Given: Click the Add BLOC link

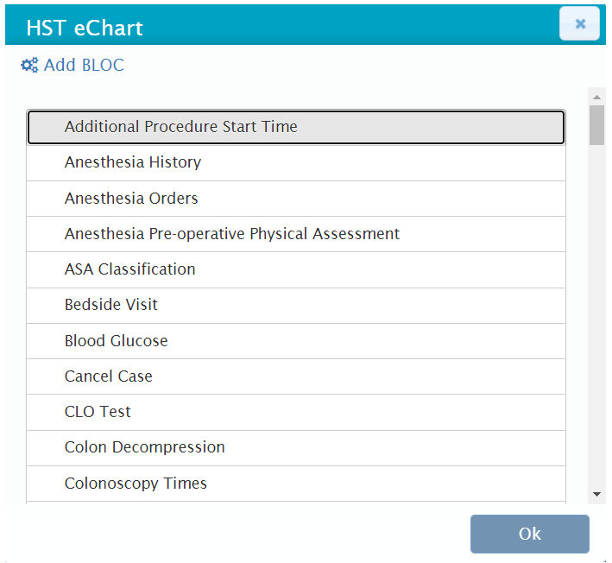Looking at the screenshot, I should [84, 66].
